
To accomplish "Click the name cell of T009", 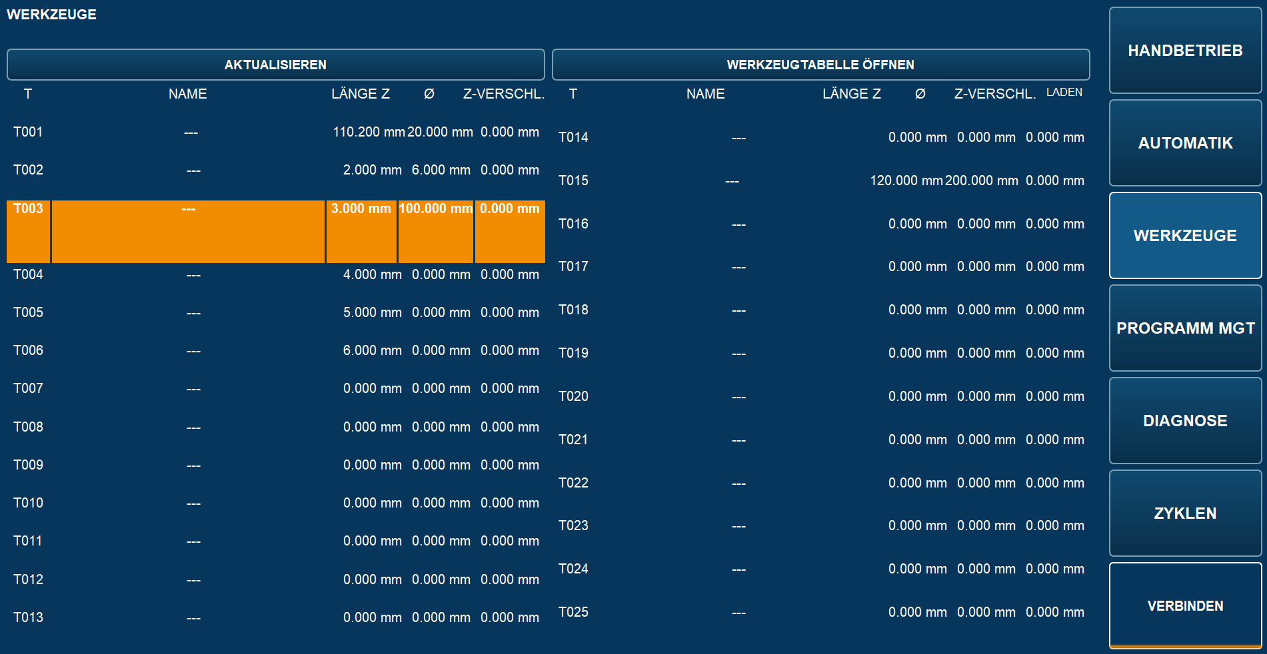I will pos(193,465).
